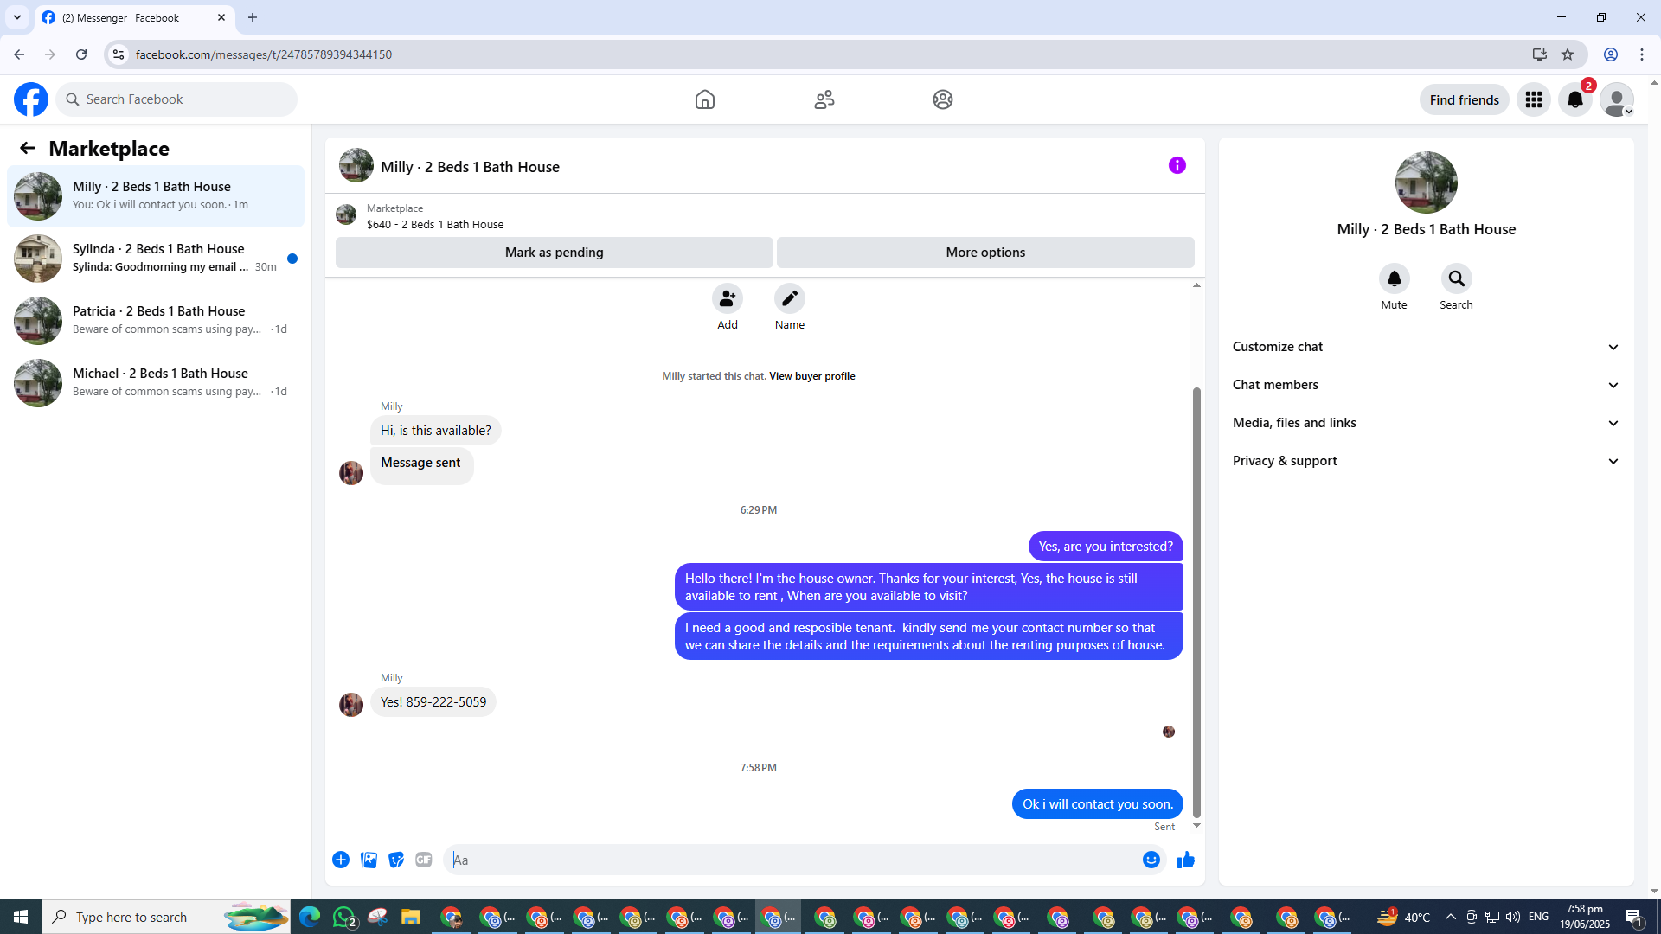Expand Chat members section

click(1426, 385)
